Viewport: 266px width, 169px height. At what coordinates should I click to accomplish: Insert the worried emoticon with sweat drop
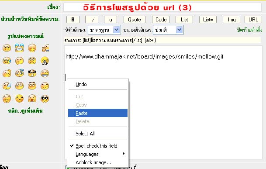[7, 61]
